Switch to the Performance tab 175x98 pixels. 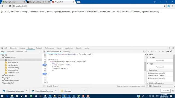coord(49,48)
